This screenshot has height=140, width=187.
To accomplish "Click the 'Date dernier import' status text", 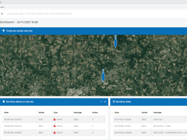I will 39,14.
